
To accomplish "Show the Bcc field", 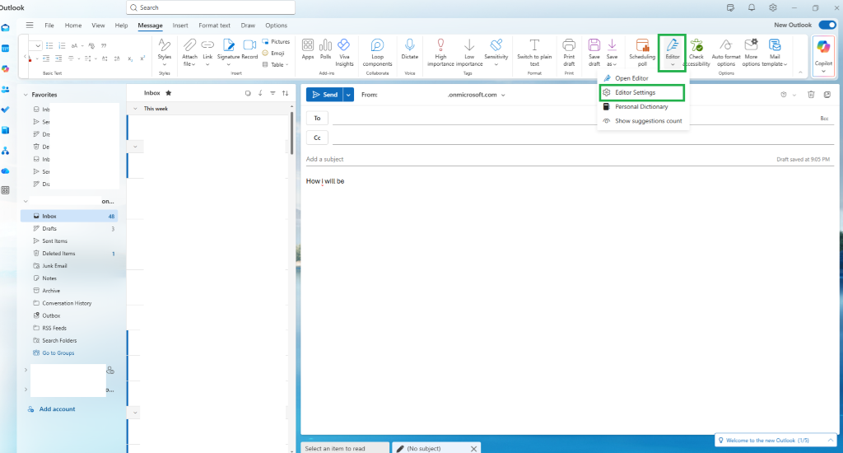I will pyautogui.click(x=824, y=119).
